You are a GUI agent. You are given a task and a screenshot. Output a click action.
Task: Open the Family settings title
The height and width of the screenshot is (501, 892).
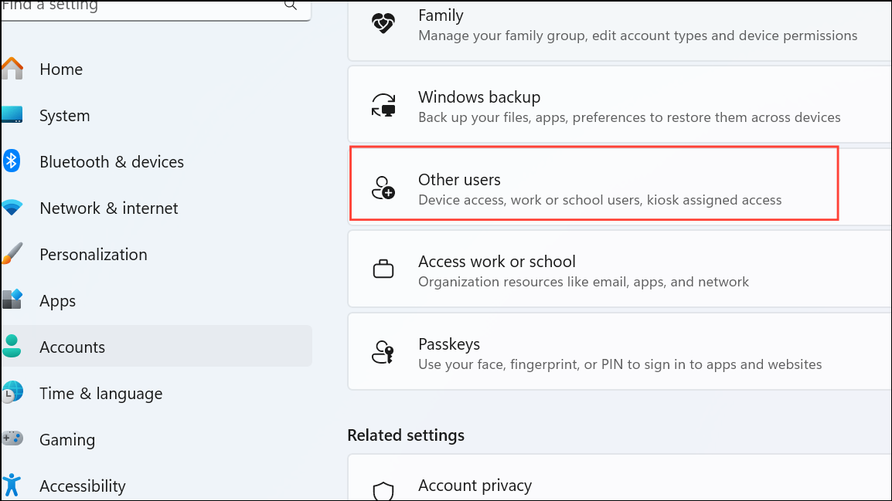pos(441,15)
